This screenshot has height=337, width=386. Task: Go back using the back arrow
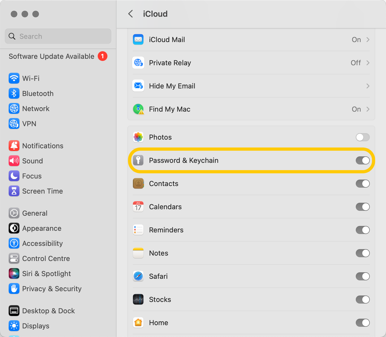click(130, 14)
